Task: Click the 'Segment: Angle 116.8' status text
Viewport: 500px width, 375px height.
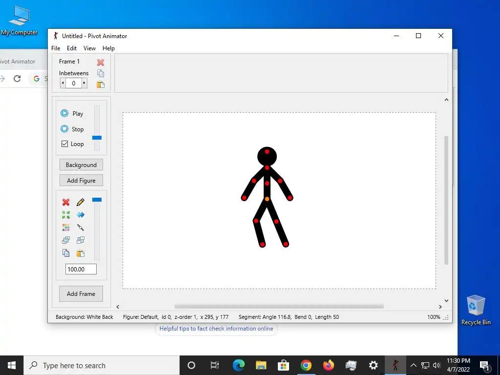Action: [x=265, y=317]
